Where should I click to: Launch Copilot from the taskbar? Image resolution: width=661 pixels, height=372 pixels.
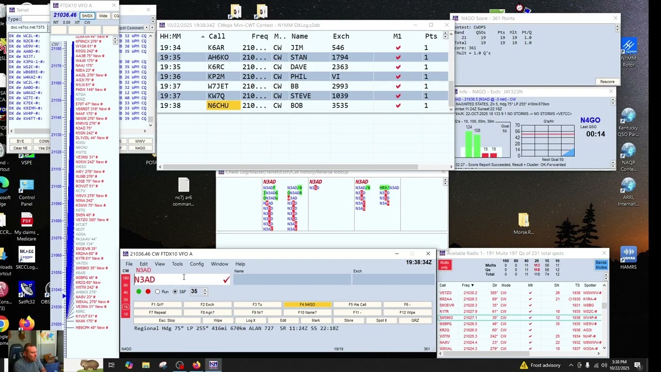point(129,365)
